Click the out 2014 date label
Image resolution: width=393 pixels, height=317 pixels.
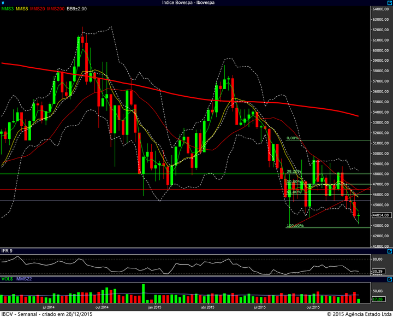102,307
